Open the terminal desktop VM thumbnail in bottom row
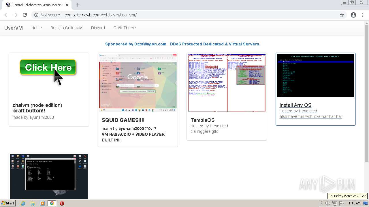The image size is (369, 207). point(49,177)
